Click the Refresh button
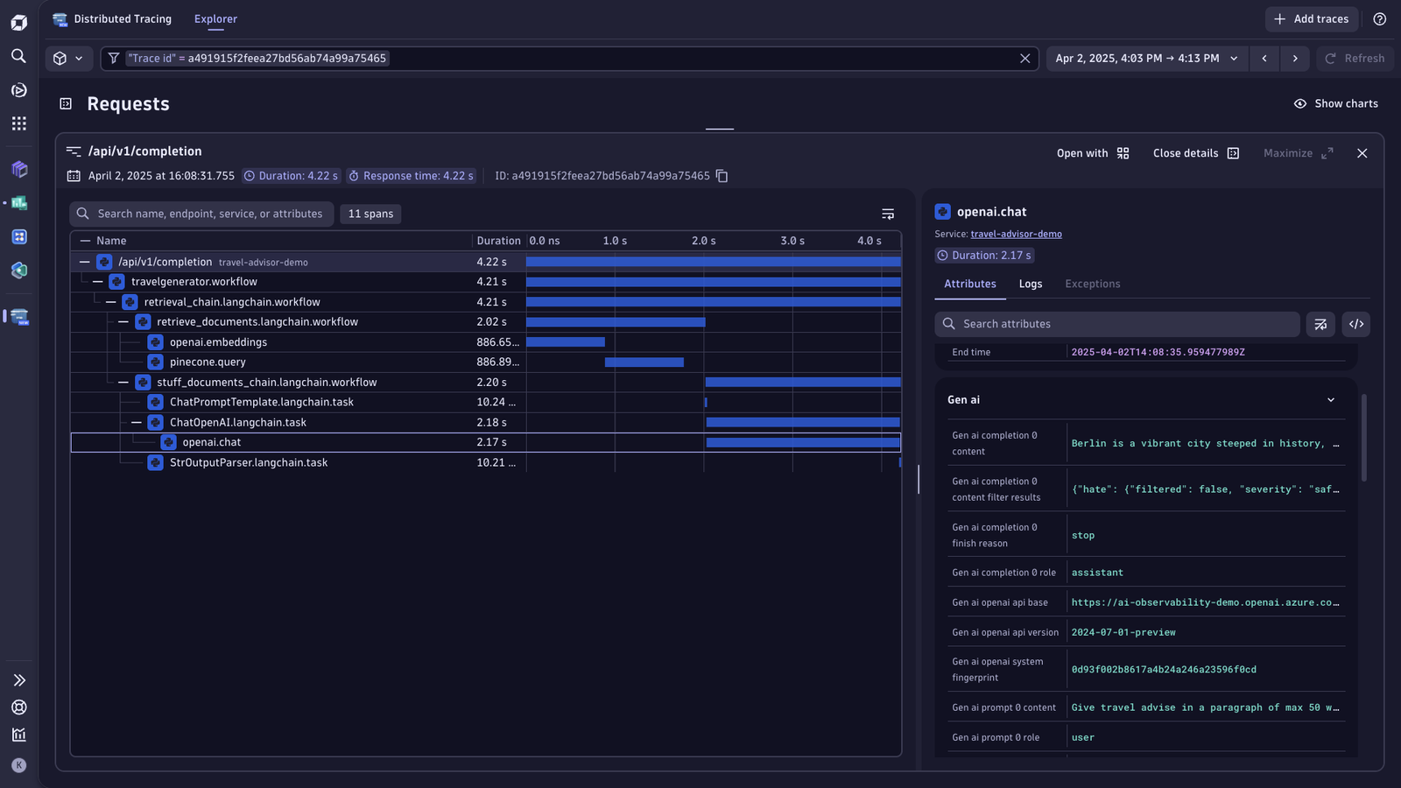The image size is (1401, 788). (1355, 59)
